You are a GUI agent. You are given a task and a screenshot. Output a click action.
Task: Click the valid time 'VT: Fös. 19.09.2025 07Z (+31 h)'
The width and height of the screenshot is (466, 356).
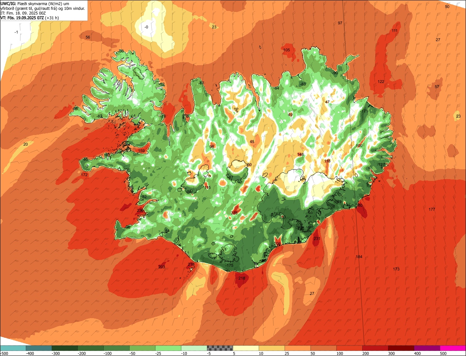(30, 17)
